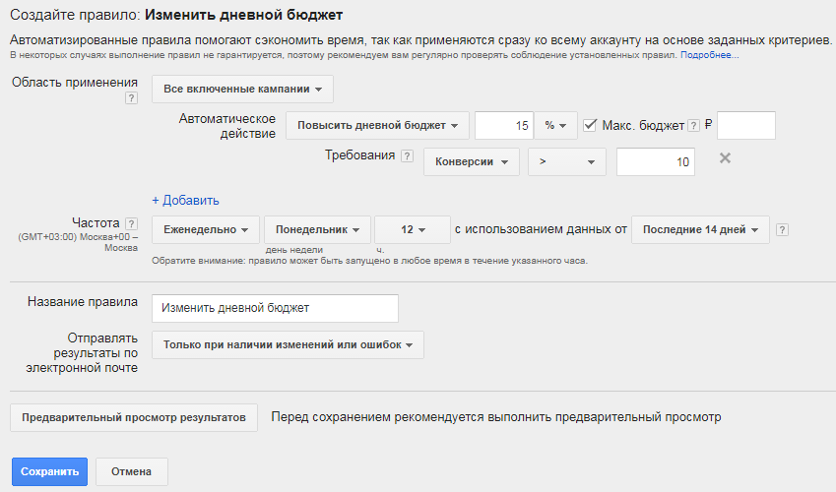Click help icon beside Макс. бюджет

coord(694,126)
